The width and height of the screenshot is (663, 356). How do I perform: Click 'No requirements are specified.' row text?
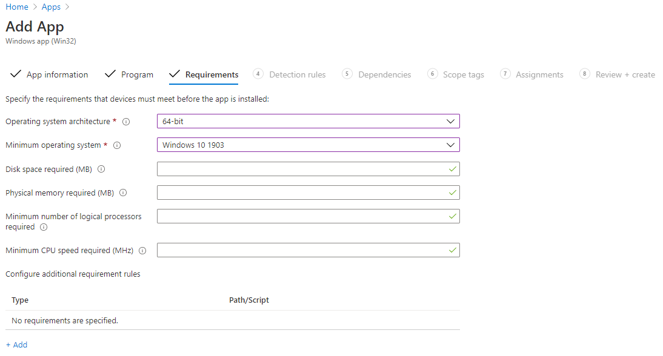click(x=65, y=320)
